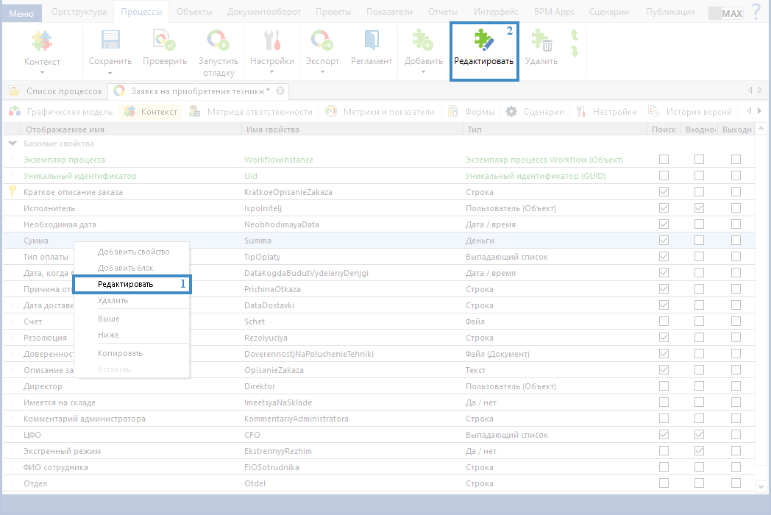The width and height of the screenshot is (771, 515).
Task: Toggle the MAX switch
Action: click(x=726, y=13)
